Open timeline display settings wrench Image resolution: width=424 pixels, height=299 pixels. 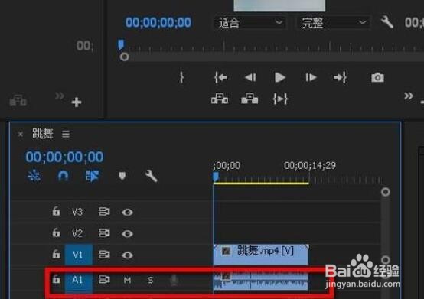152,176
